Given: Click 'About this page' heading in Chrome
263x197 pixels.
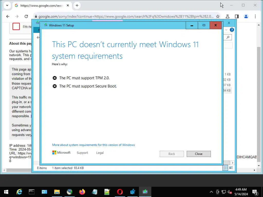Looking at the screenshot, I should point(20,43).
